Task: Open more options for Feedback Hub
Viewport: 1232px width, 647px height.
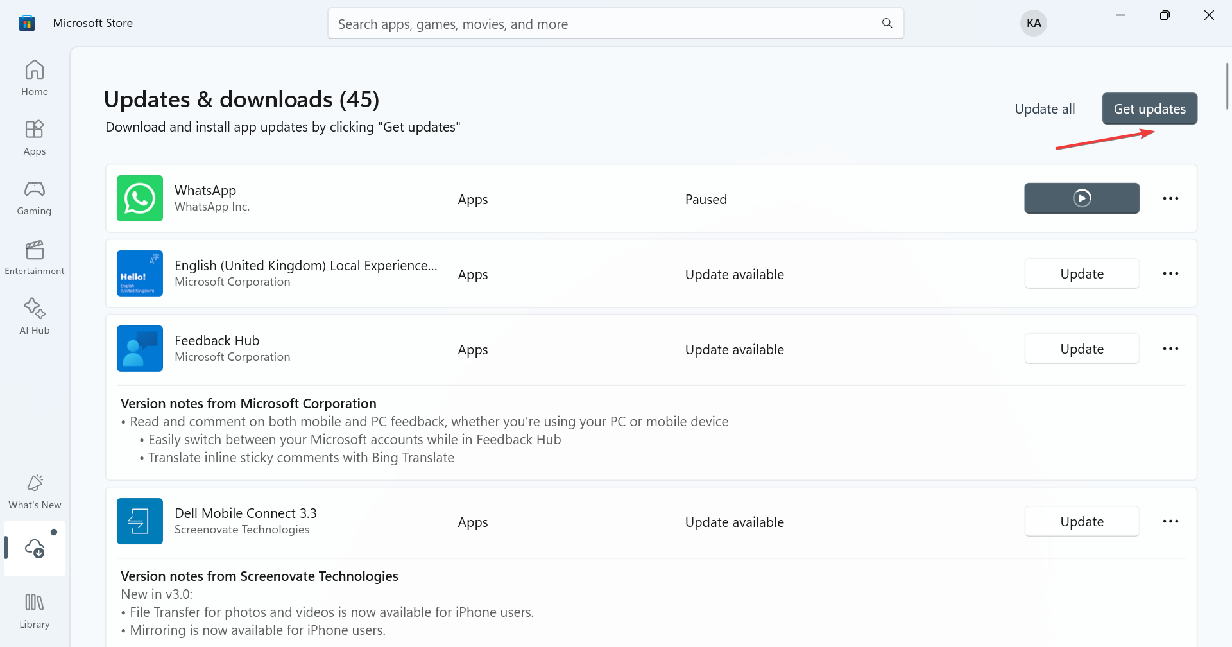Action: click(x=1170, y=349)
